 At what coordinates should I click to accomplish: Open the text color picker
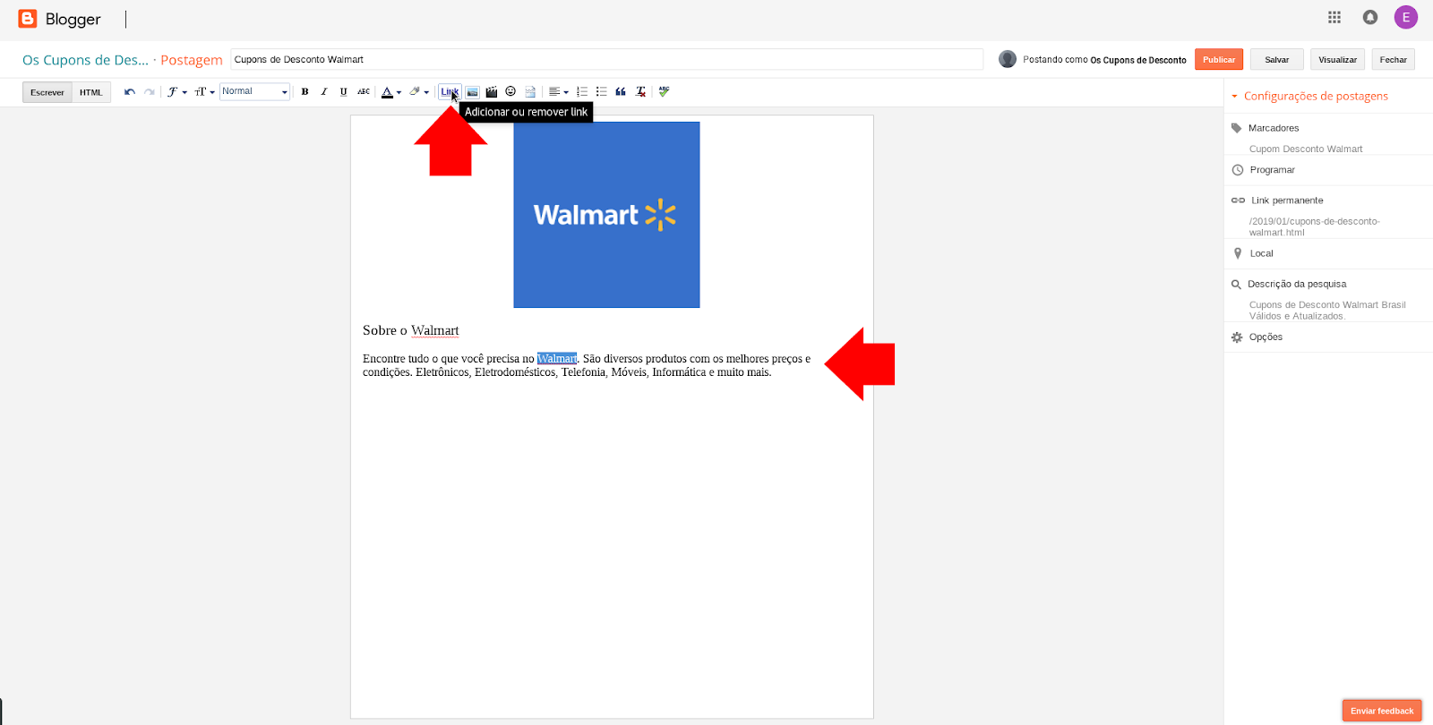tap(391, 92)
